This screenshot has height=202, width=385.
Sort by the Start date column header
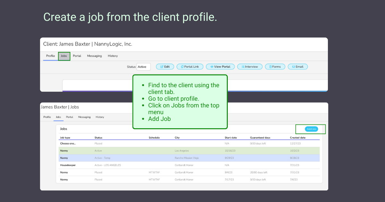coord(231,138)
